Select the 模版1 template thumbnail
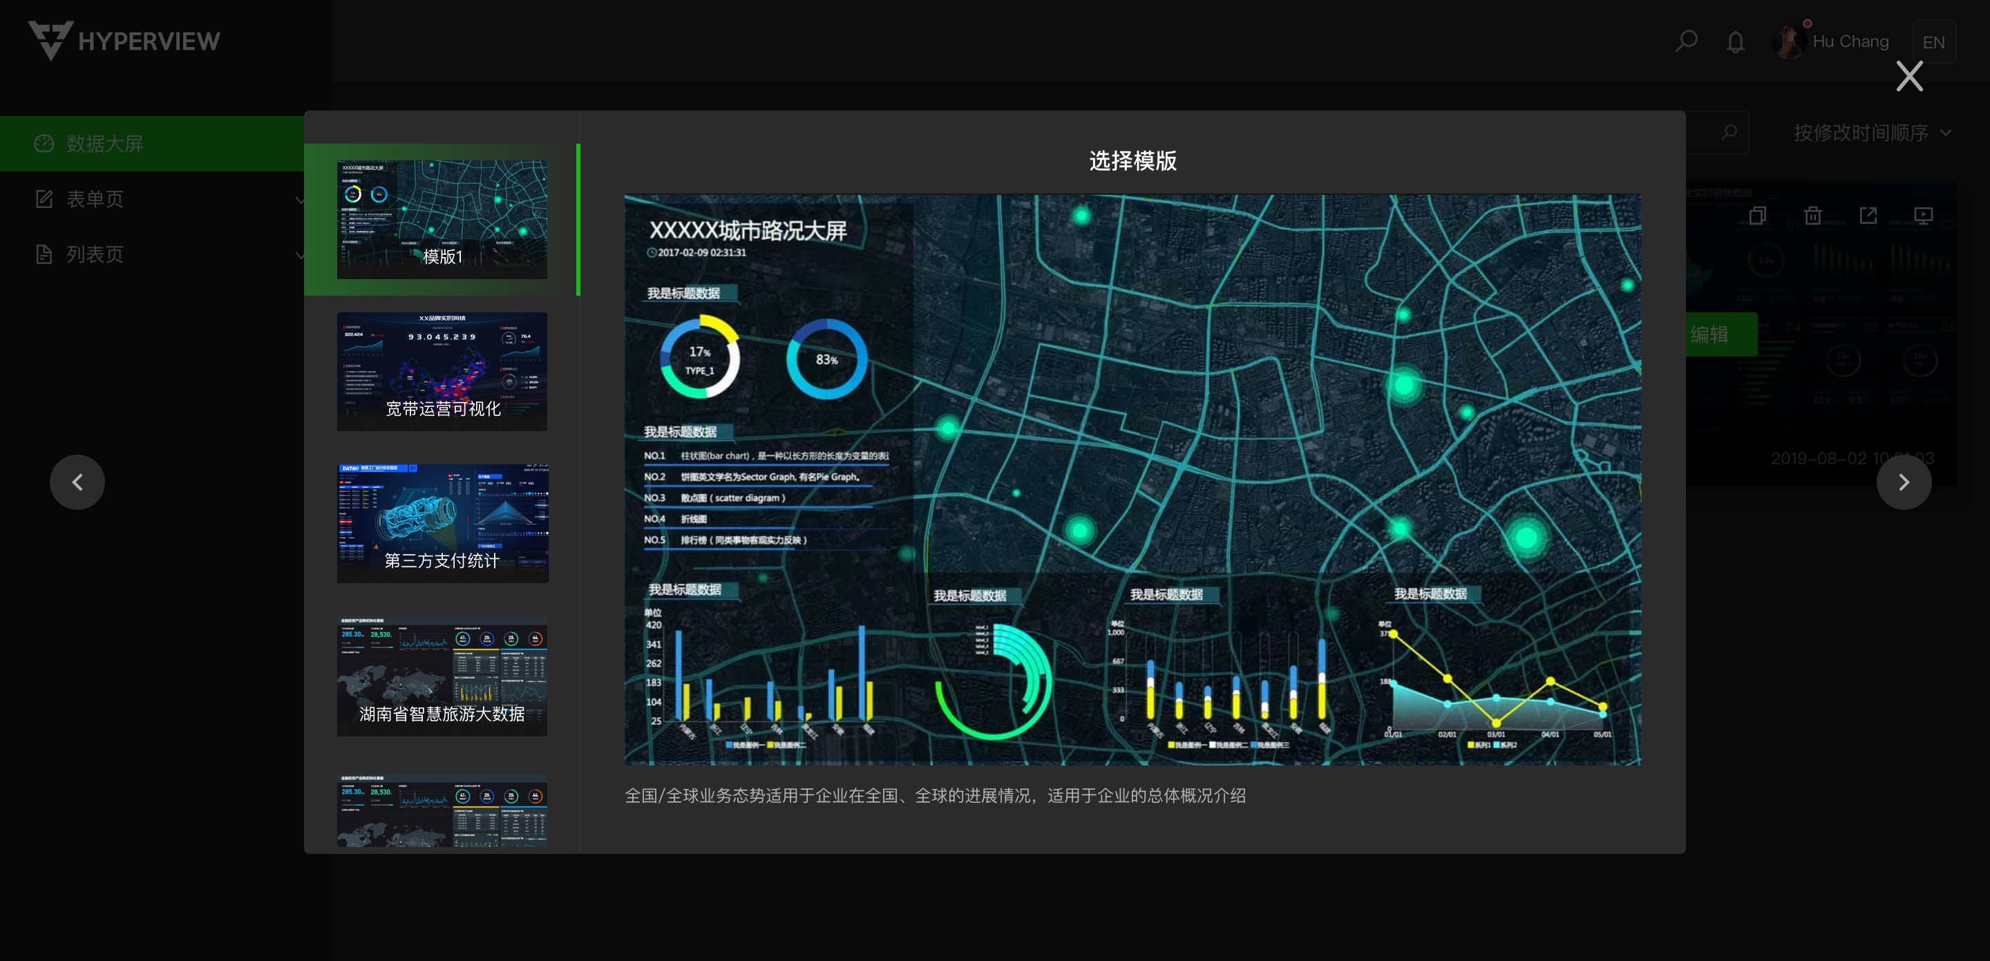Screen dimensions: 1990x961 (442, 220)
